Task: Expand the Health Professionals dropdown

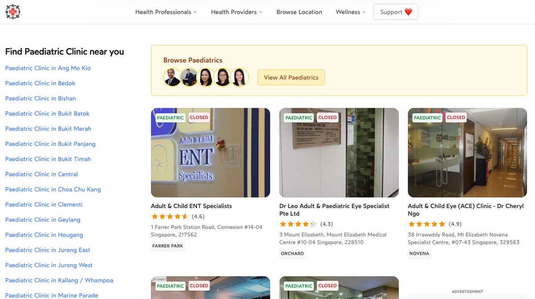Action: pos(166,12)
